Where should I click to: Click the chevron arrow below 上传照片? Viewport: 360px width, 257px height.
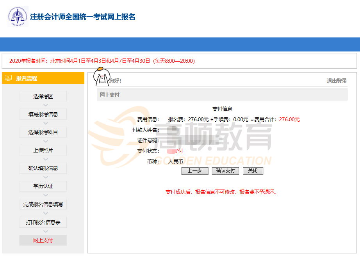pyautogui.click(x=45, y=159)
